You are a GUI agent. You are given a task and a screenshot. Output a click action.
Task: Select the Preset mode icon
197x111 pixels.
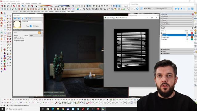click(x=31, y=26)
